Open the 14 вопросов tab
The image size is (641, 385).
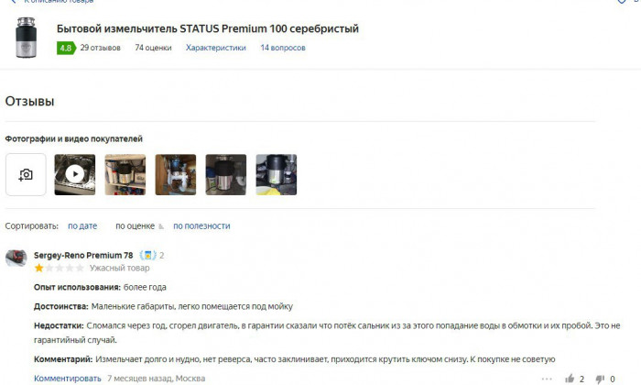[283, 48]
